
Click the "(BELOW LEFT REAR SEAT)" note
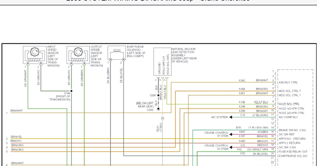tap(145, 105)
